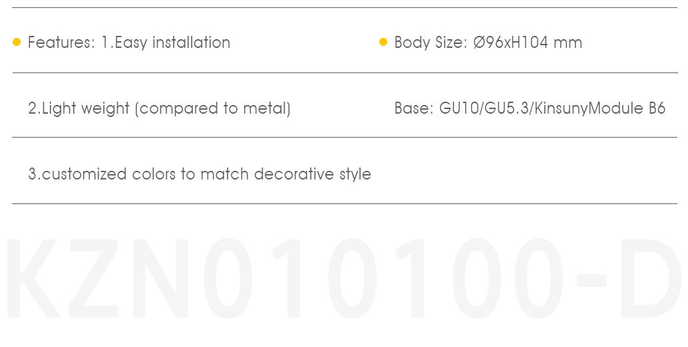Click the yellow bullet beside Features
This screenshot has width=688, height=347.
pyautogui.click(x=17, y=42)
